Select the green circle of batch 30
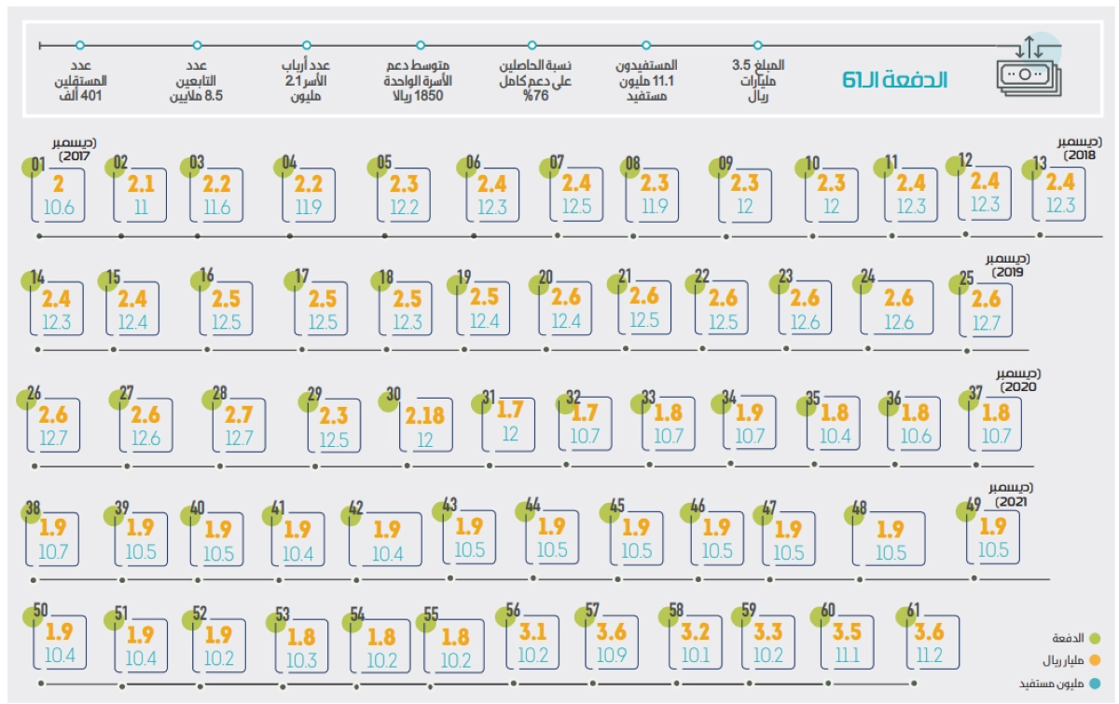The image size is (1119, 704). [392, 397]
